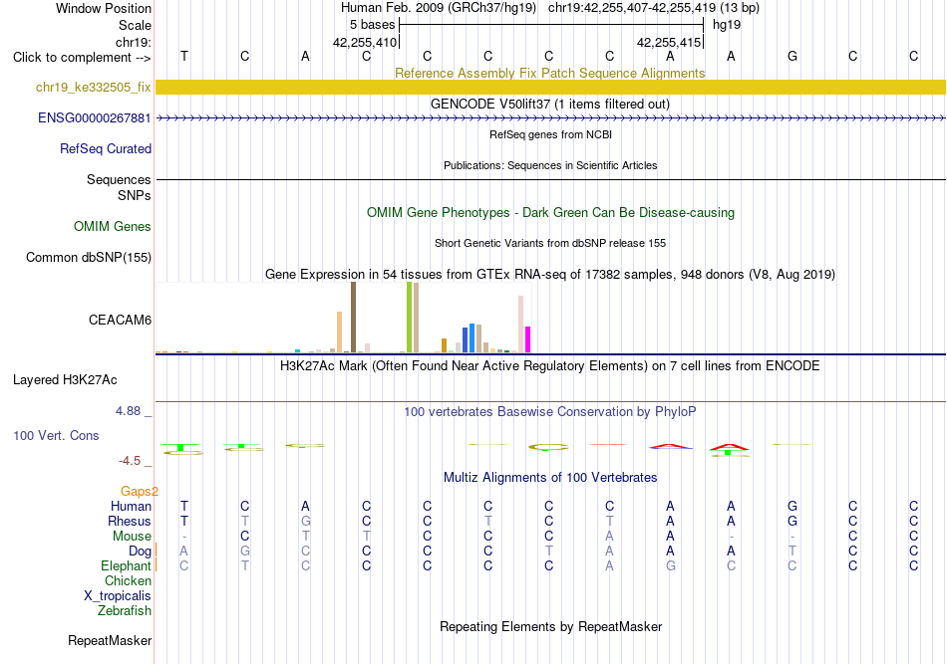Image resolution: width=947 pixels, height=664 pixels.
Task: Click the 'Click to complement -->' label
Action: [x=82, y=58]
